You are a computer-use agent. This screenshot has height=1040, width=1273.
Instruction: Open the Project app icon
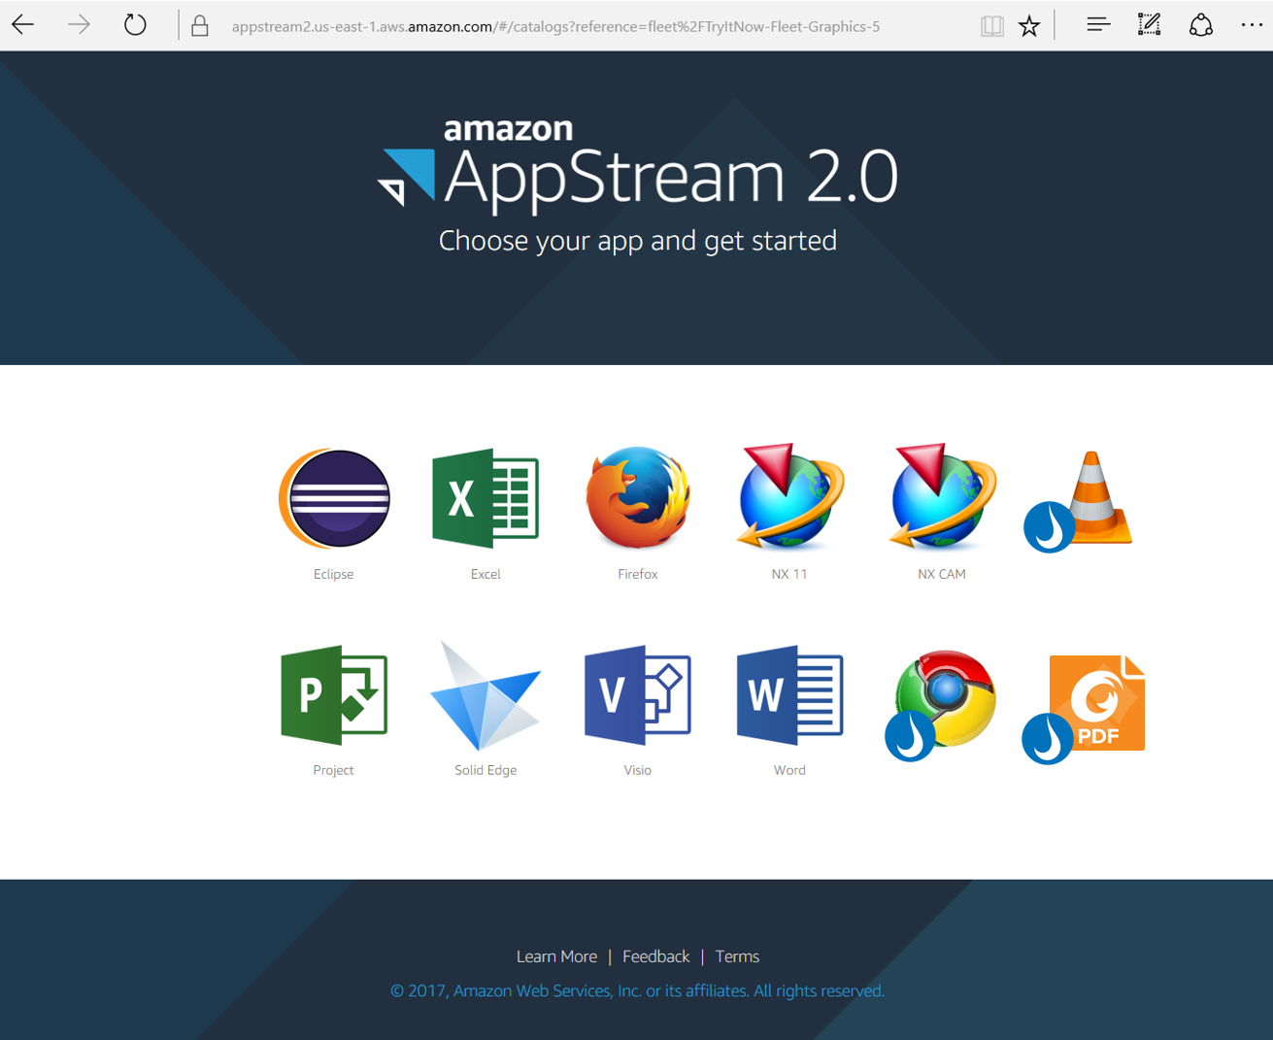point(334,695)
